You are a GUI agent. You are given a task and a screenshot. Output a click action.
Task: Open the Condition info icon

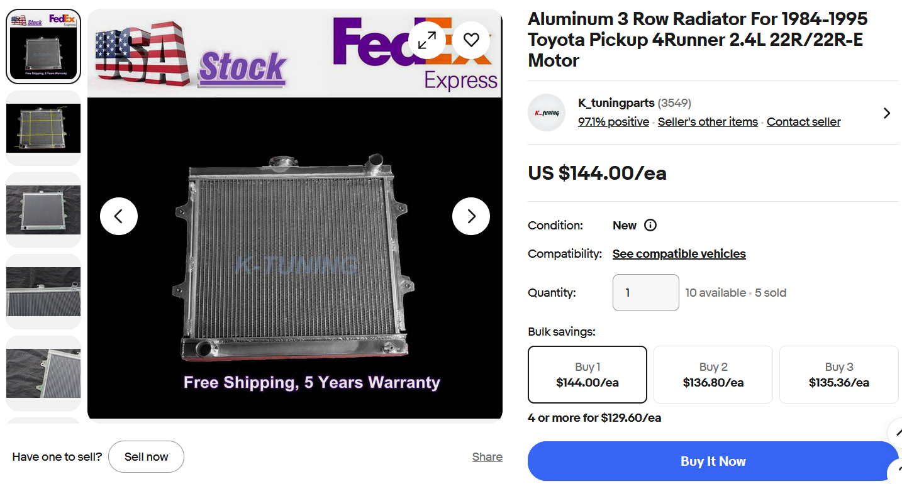[x=650, y=226]
